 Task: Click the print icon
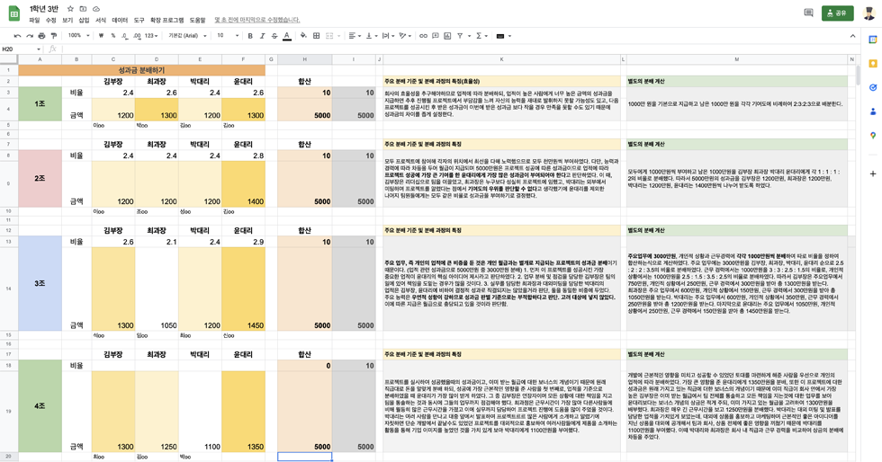[x=41, y=36]
